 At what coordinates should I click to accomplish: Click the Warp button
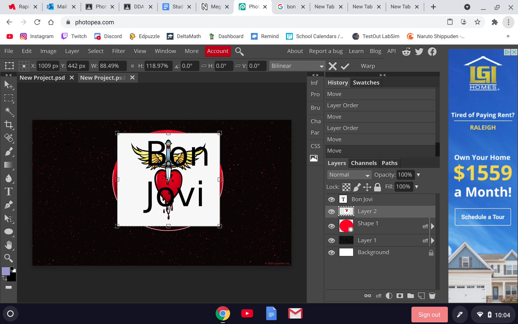(x=368, y=66)
